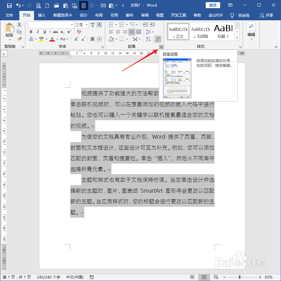Toggle bold formatting on selected text
Screen dimensions: 281x281
click(31, 32)
